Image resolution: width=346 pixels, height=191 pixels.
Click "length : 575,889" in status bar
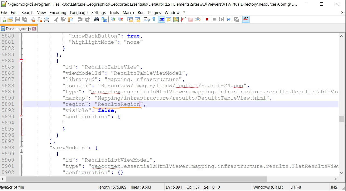pos(112,187)
